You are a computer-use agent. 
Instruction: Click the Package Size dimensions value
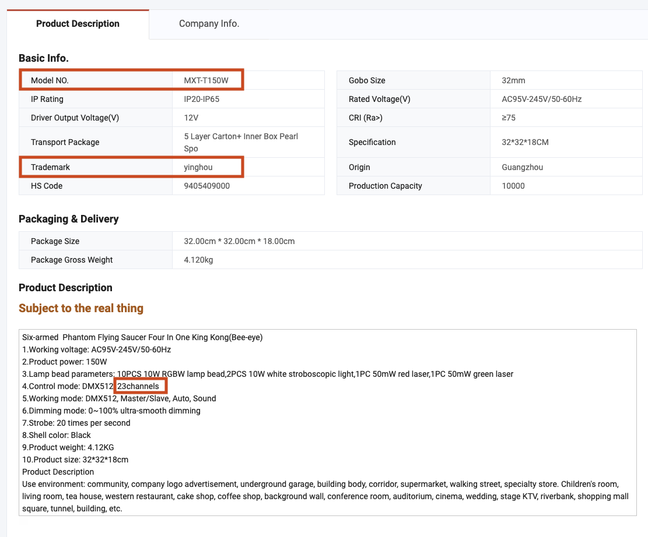(239, 241)
